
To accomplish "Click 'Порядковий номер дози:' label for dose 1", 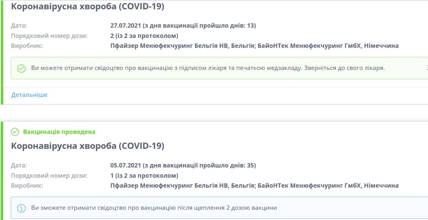I will tap(49, 176).
